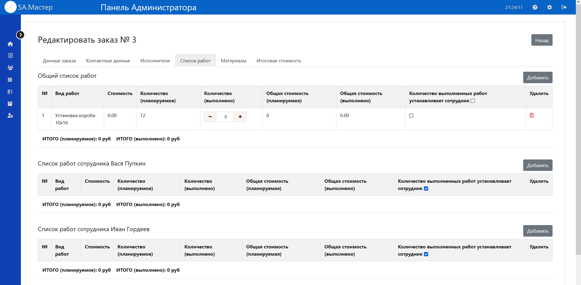581x285 pixels.
Task: Check the checkbox in the Установка короба row
Action: click(x=411, y=116)
